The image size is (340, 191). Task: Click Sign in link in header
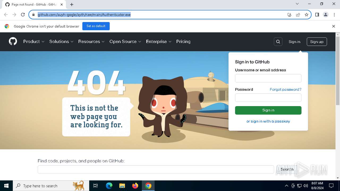point(294,42)
